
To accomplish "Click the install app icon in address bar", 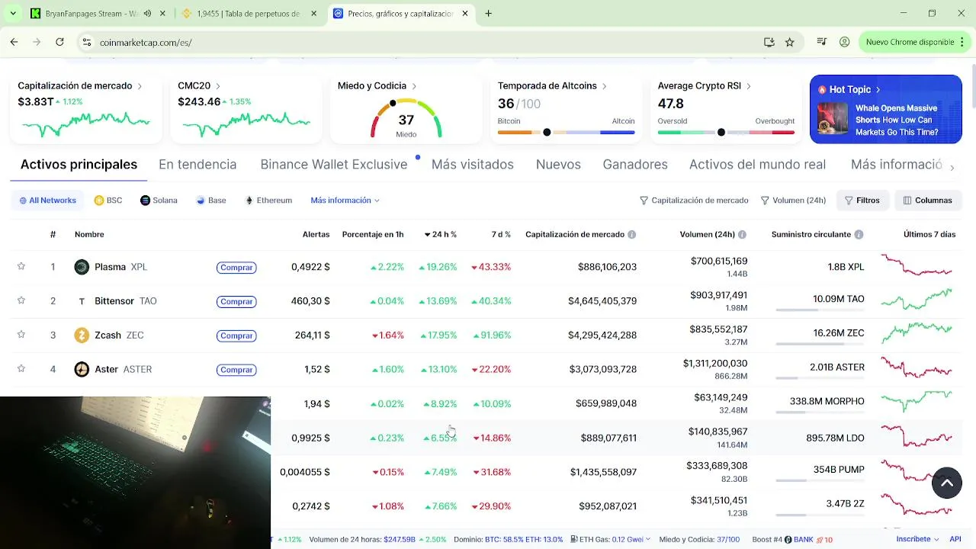I will 769,42.
